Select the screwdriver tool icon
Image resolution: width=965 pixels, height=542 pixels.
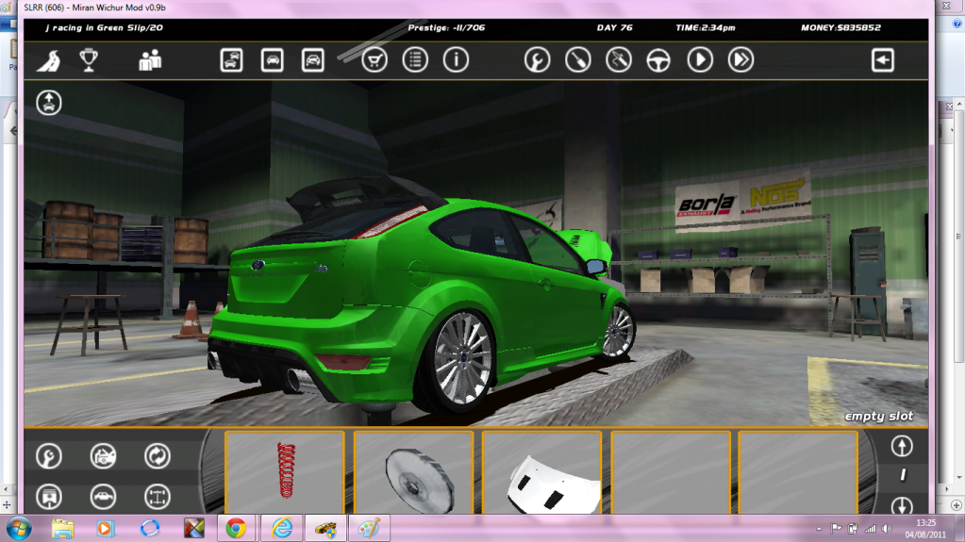[578, 60]
